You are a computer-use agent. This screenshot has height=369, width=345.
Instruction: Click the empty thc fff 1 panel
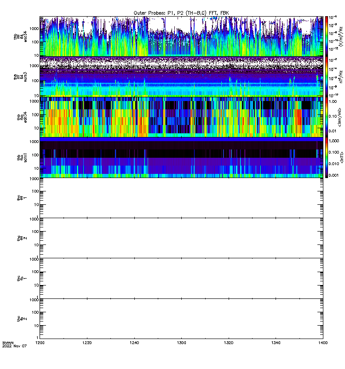tap(181, 198)
